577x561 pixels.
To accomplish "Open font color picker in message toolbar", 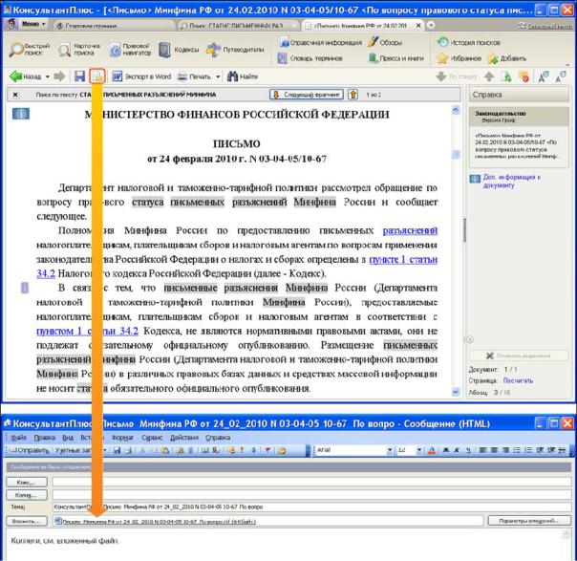I will click(x=432, y=450).
